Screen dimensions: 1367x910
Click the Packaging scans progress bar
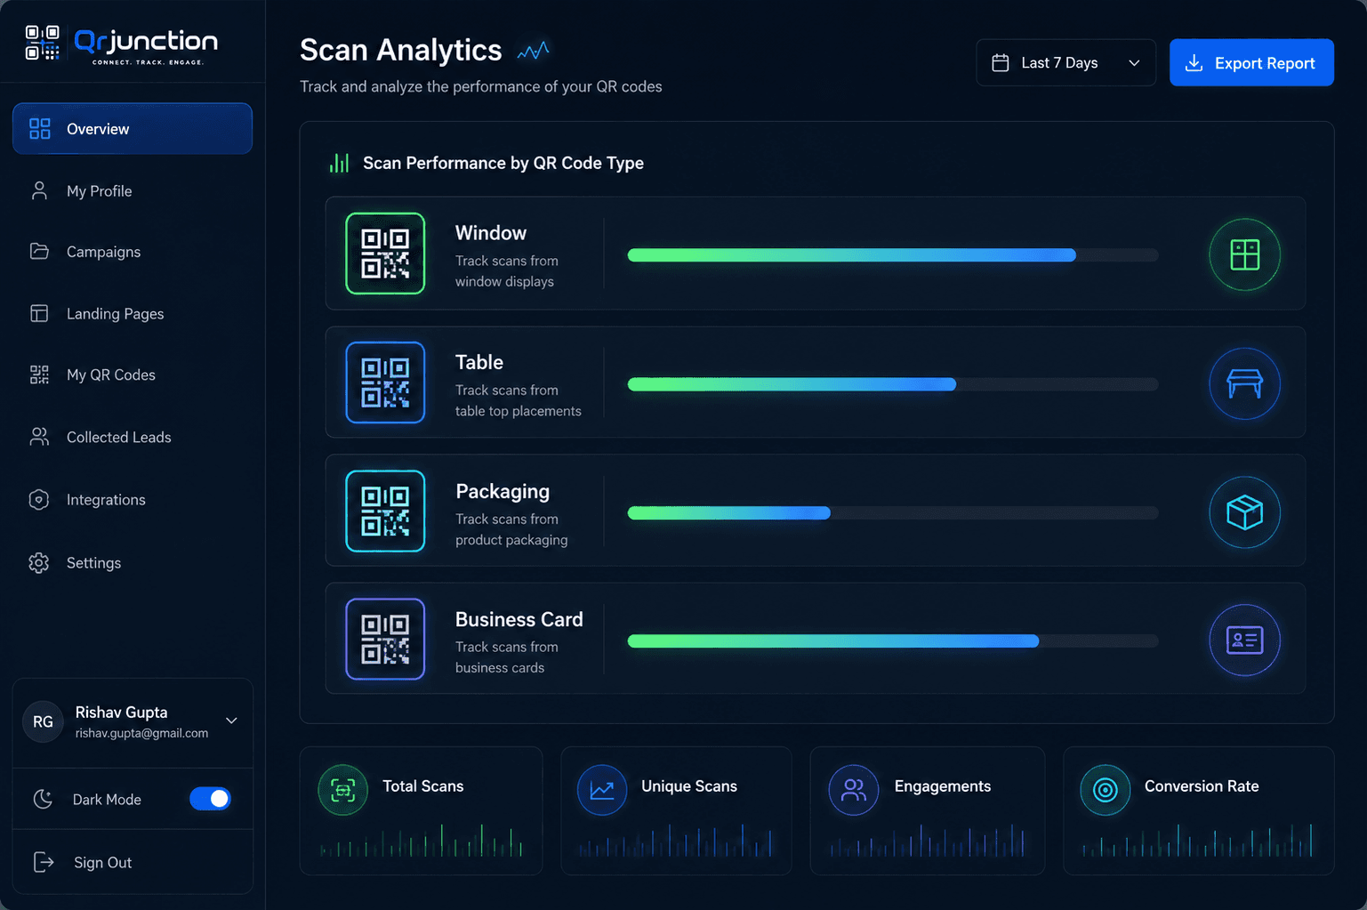point(893,513)
